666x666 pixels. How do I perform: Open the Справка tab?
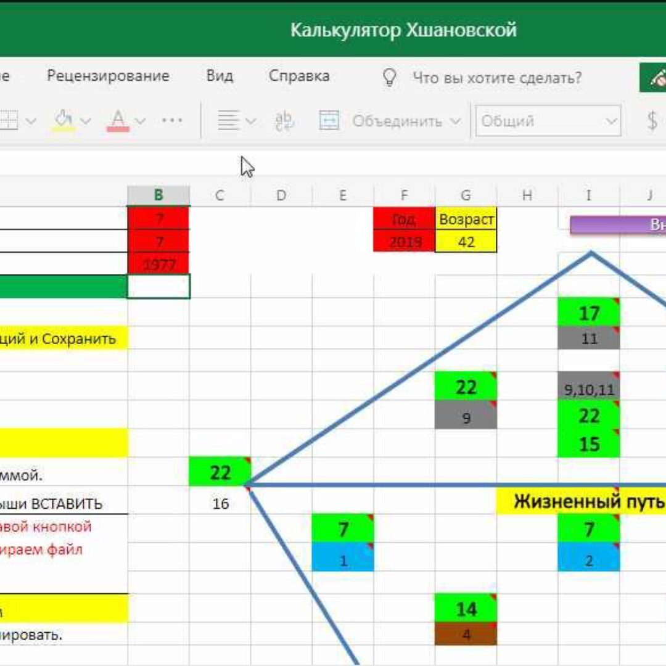(x=299, y=76)
